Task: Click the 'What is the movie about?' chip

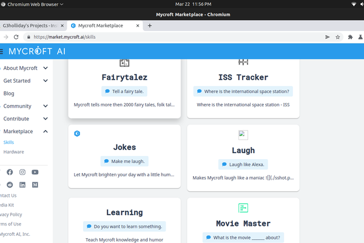Action: tap(243, 238)
